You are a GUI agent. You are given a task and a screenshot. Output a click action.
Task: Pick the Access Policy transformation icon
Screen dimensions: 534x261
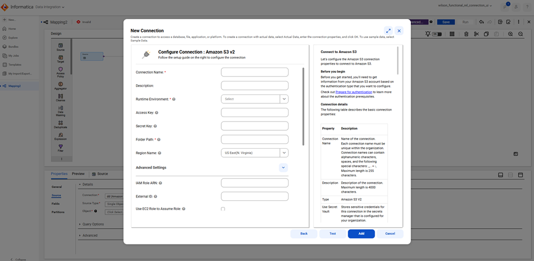[61, 69]
